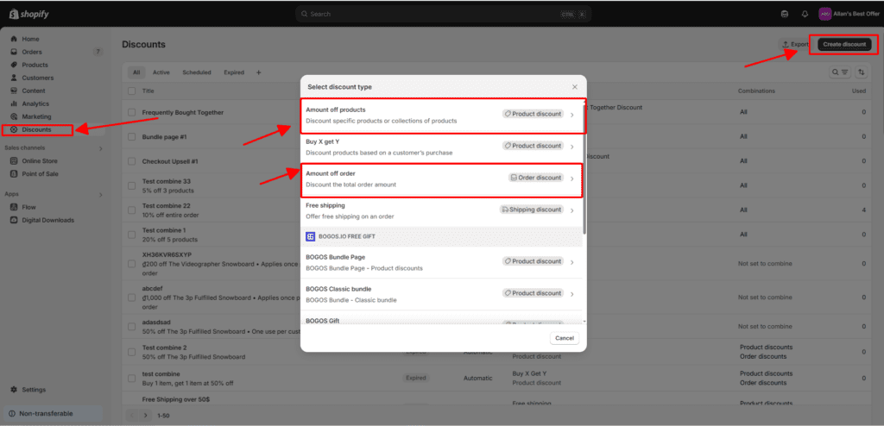
Task: Select the Bundle page #1 checkbox
Action: coord(131,137)
